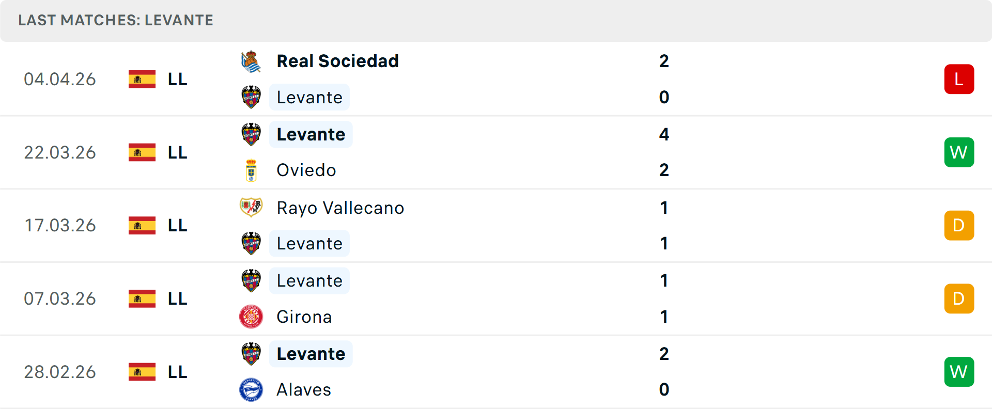Click the Rayo Vallecano crest icon
The height and width of the screenshot is (409, 992).
point(251,208)
